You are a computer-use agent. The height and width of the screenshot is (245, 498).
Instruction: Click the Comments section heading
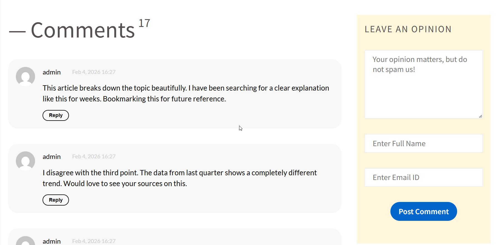pyautogui.click(x=83, y=30)
